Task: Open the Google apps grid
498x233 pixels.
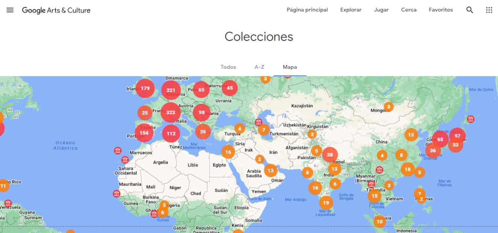Action: pyautogui.click(x=489, y=10)
